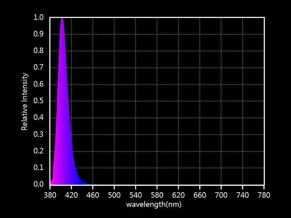Click the 1.0 intensity tick label
The height and width of the screenshot is (218, 291).
[x=39, y=17]
